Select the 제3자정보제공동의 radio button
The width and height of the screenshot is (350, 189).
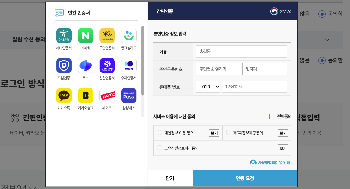(228, 133)
